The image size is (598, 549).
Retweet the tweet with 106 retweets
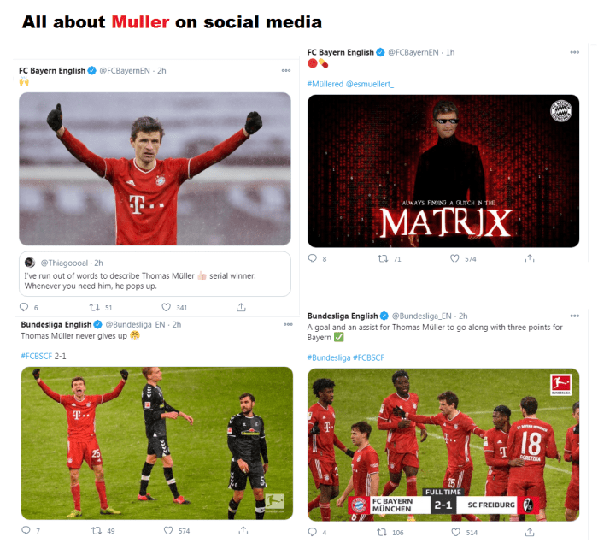[382, 532]
